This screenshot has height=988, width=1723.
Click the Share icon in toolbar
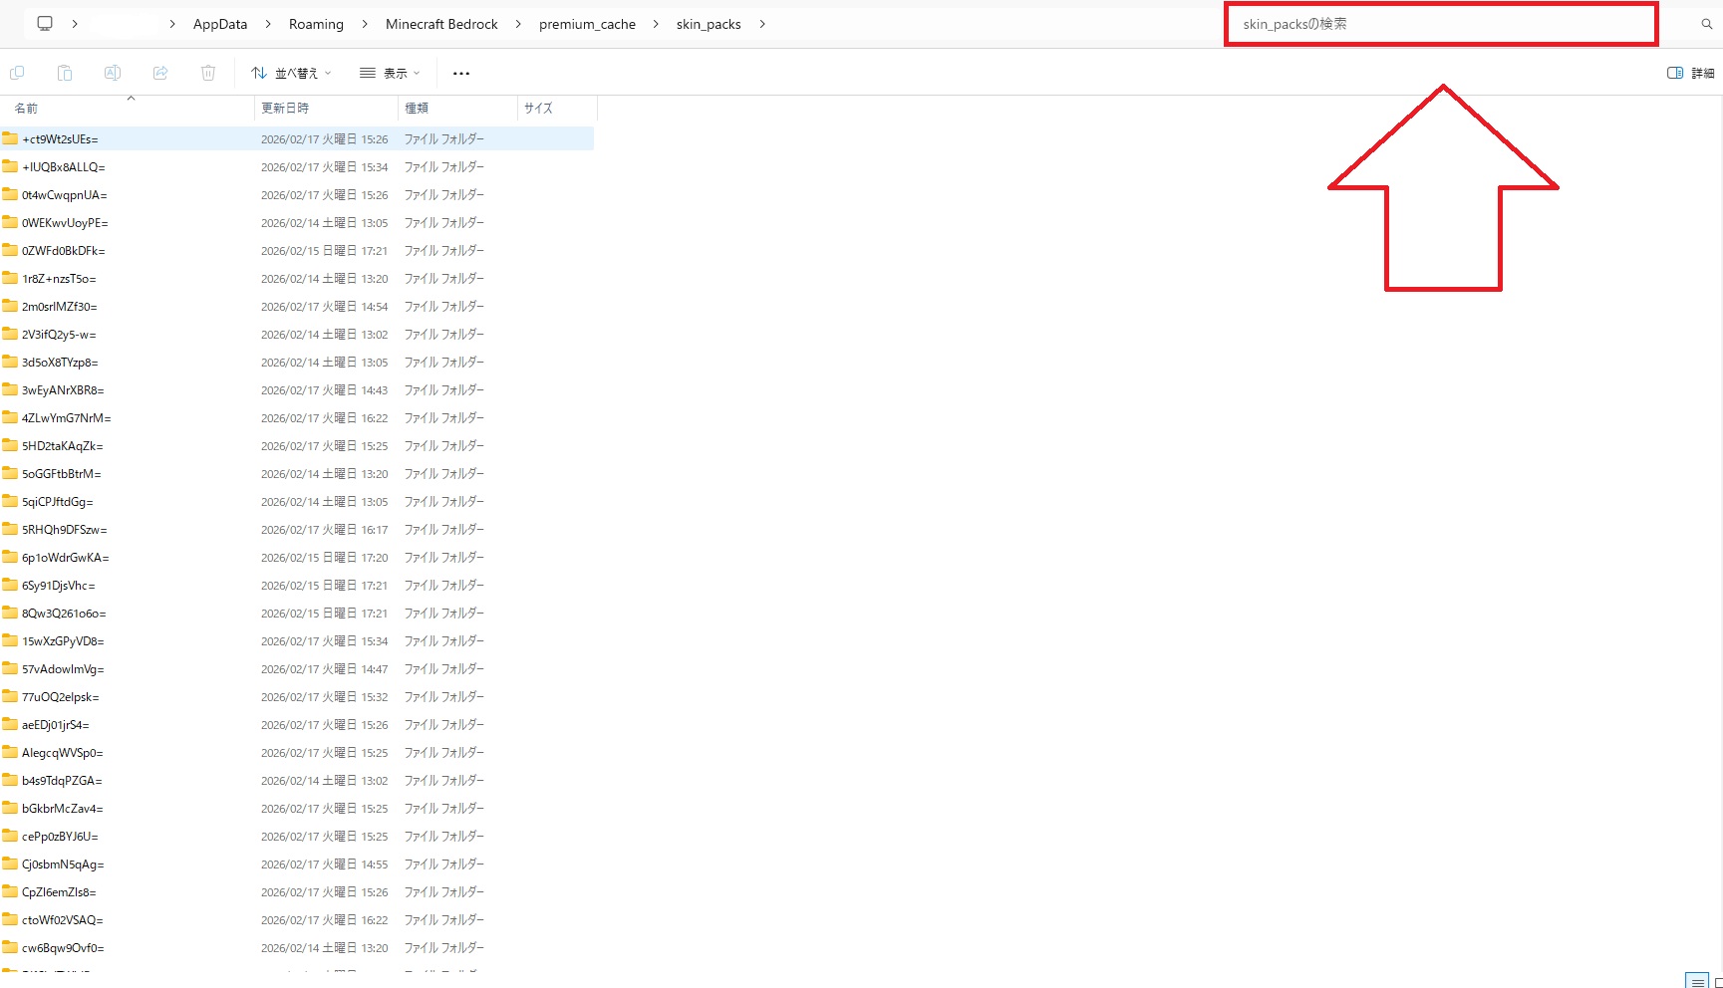point(160,73)
